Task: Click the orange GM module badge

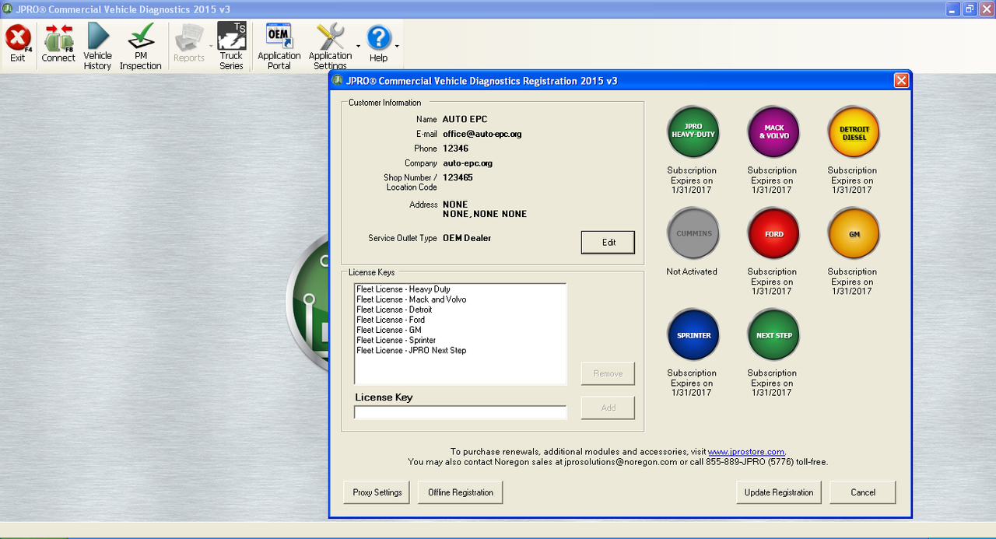Action: [854, 233]
